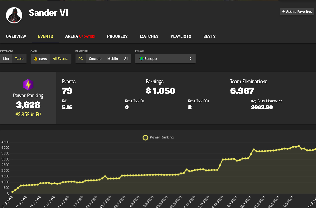This screenshot has width=316, height=208.
Task: Select All platforms filter
Action: (126, 59)
